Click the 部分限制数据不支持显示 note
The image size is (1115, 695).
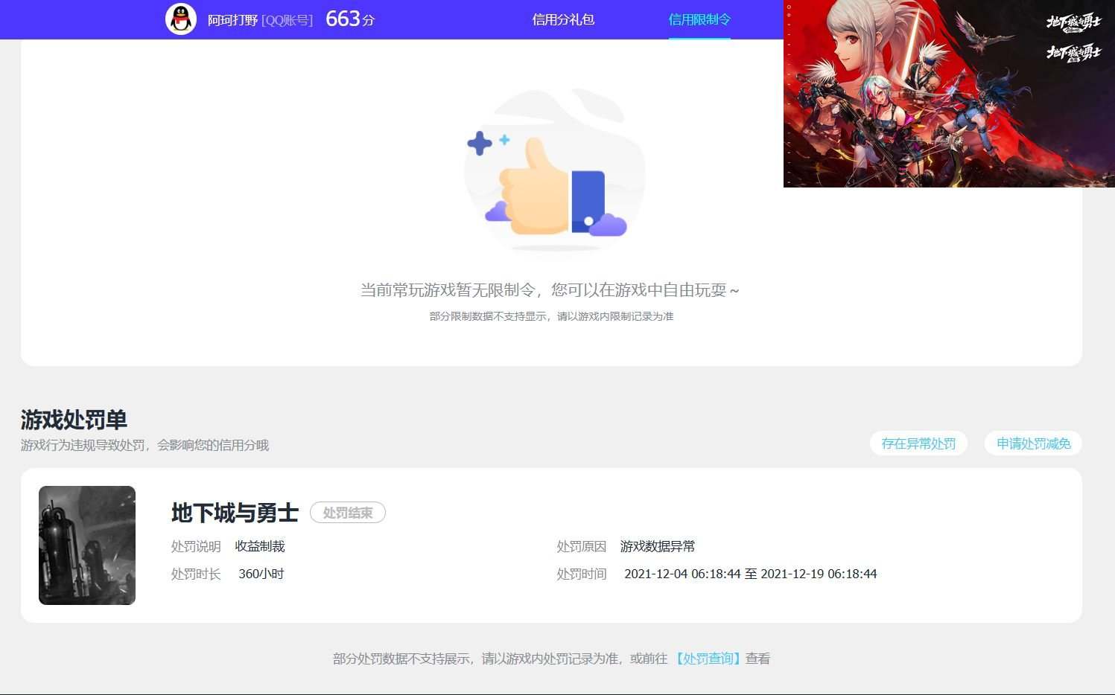coord(551,316)
